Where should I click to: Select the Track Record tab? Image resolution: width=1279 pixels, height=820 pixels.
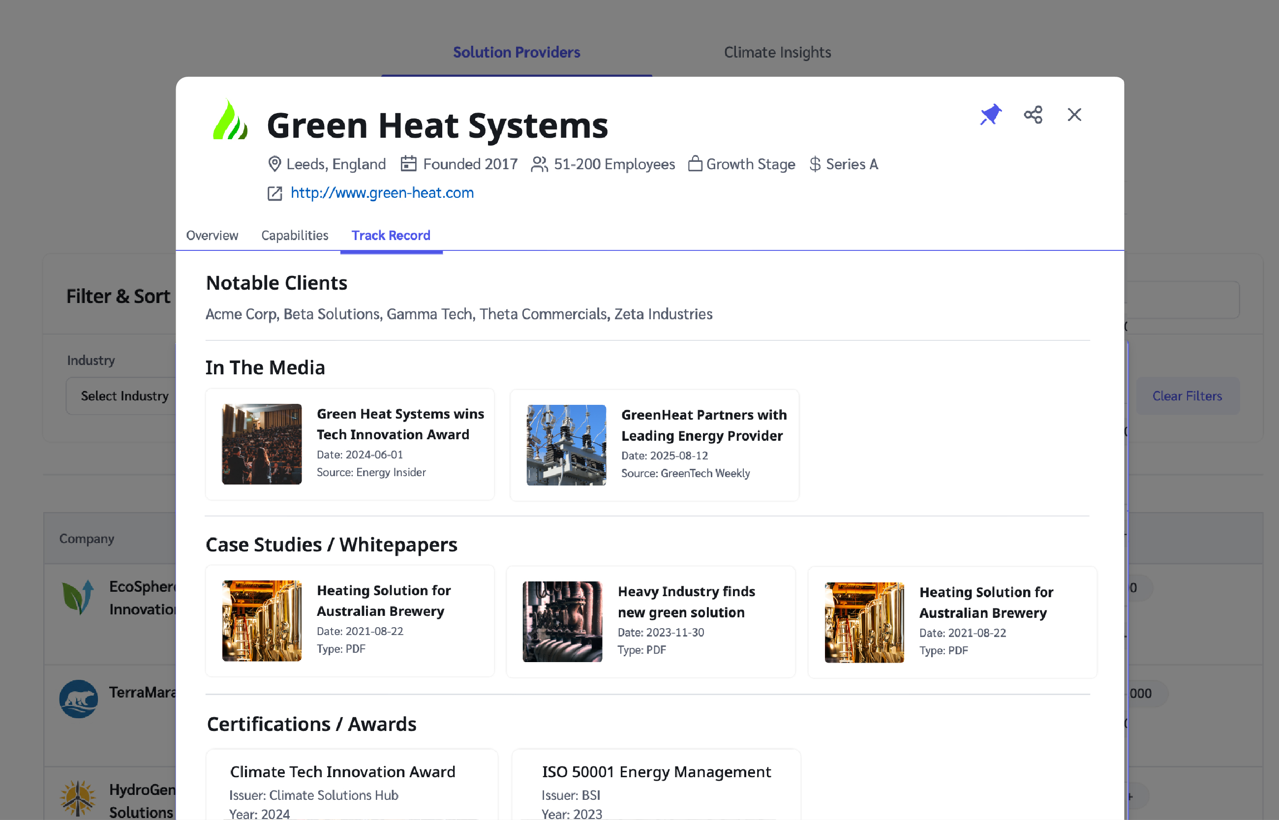point(391,235)
